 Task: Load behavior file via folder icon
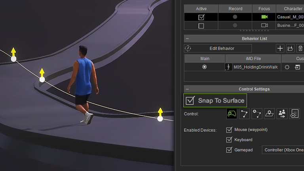290,48
